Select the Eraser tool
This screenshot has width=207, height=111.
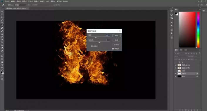click(2, 40)
